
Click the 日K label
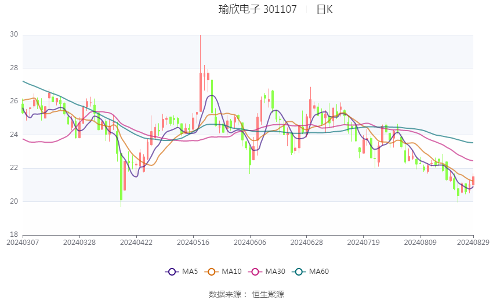pos(324,9)
